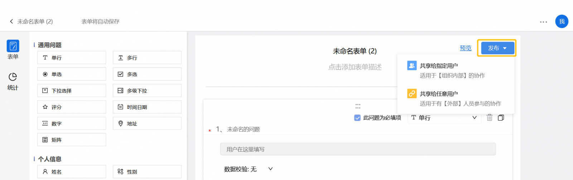Toggle the 此问题为必填项 checkbox
The height and width of the screenshot is (180, 573).
tap(357, 118)
